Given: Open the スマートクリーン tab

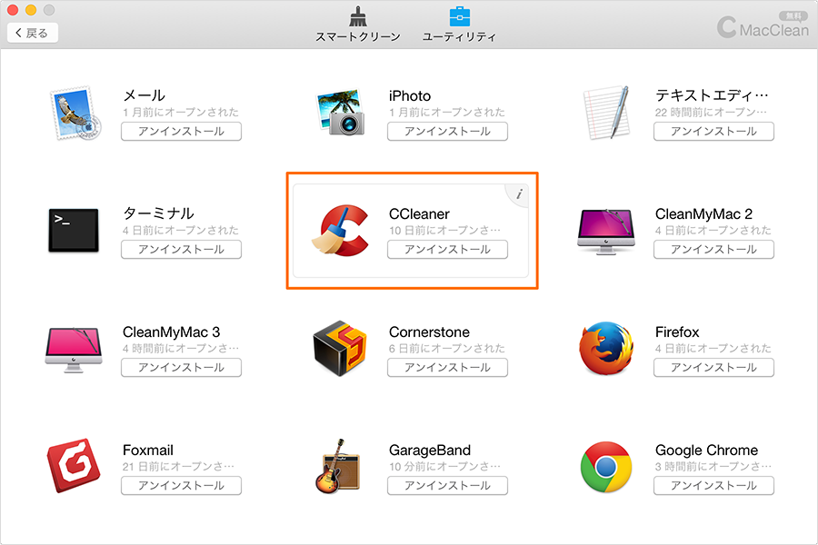Looking at the screenshot, I should pyautogui.click(x=358, y=25).
